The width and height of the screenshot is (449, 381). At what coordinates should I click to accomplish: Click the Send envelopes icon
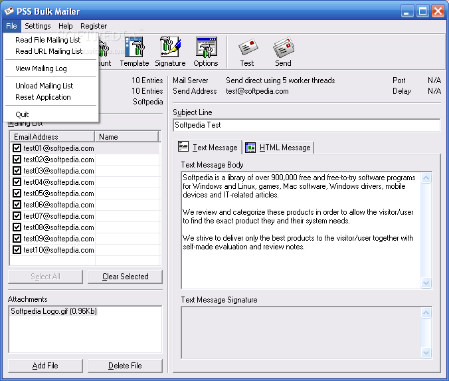click(284, 47)
